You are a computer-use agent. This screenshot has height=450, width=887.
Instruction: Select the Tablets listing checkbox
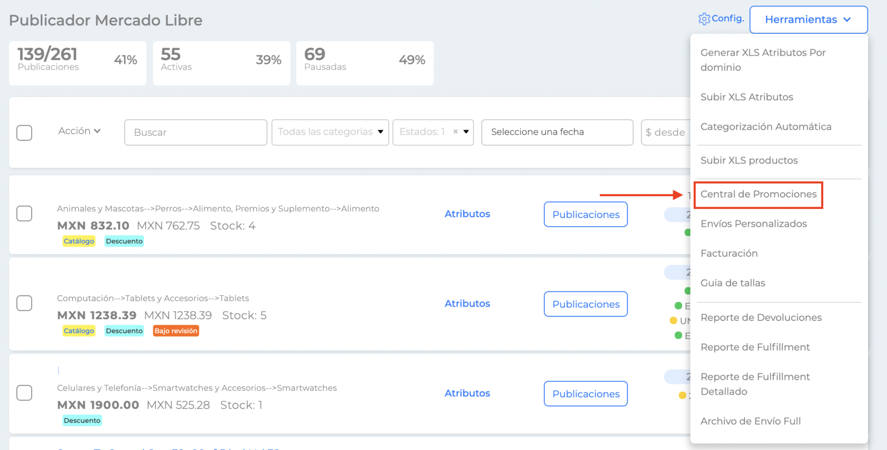pyautogui.click(x=24, y=303)
